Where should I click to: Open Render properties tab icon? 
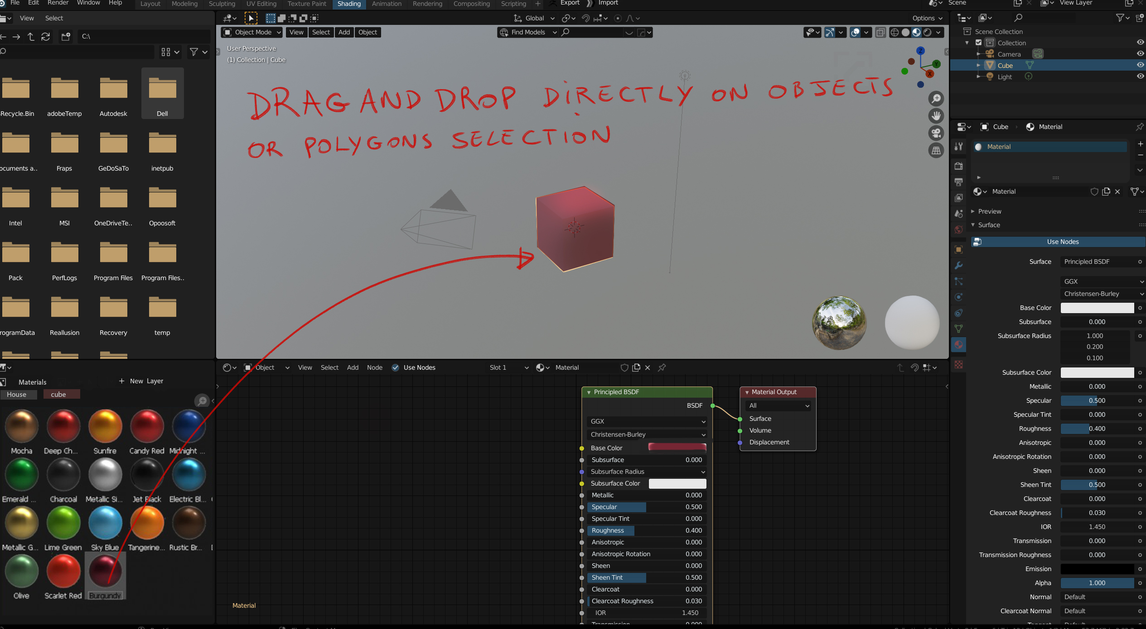[958, 166]
